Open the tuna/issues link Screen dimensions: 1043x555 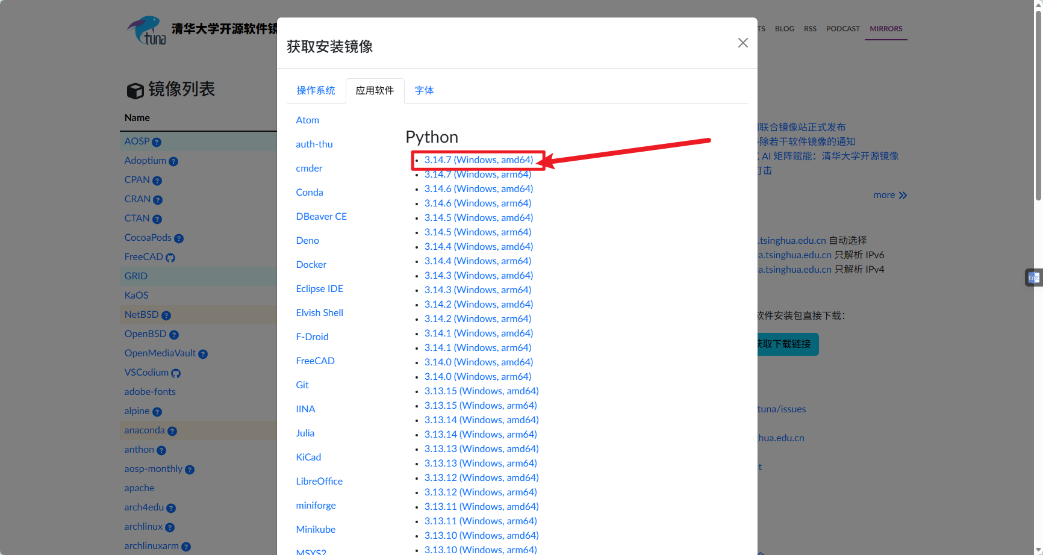point(782,409)
